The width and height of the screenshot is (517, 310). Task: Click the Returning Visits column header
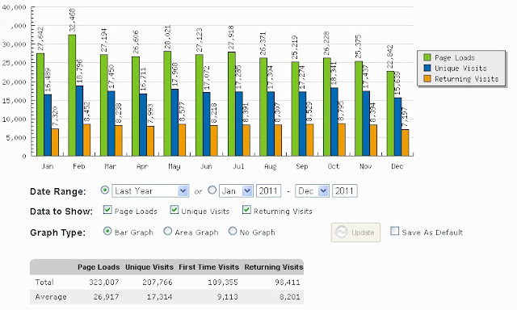274,267
